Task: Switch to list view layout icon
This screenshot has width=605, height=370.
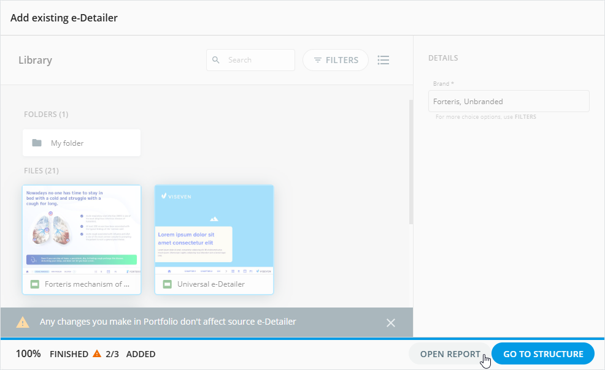Action: (383, 60)
